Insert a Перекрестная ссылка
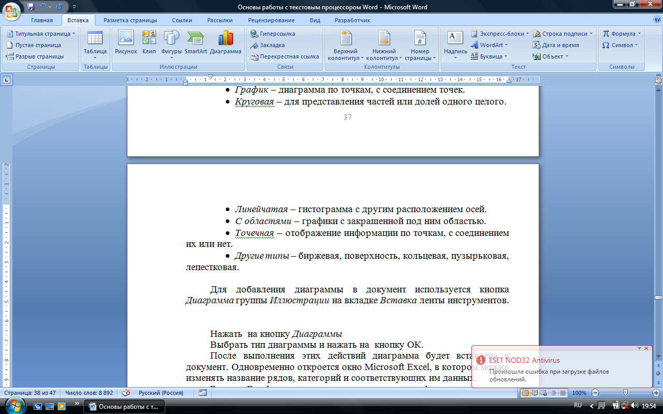The height and width of the screenshot is (414, 663). click(x=284, y=56)
